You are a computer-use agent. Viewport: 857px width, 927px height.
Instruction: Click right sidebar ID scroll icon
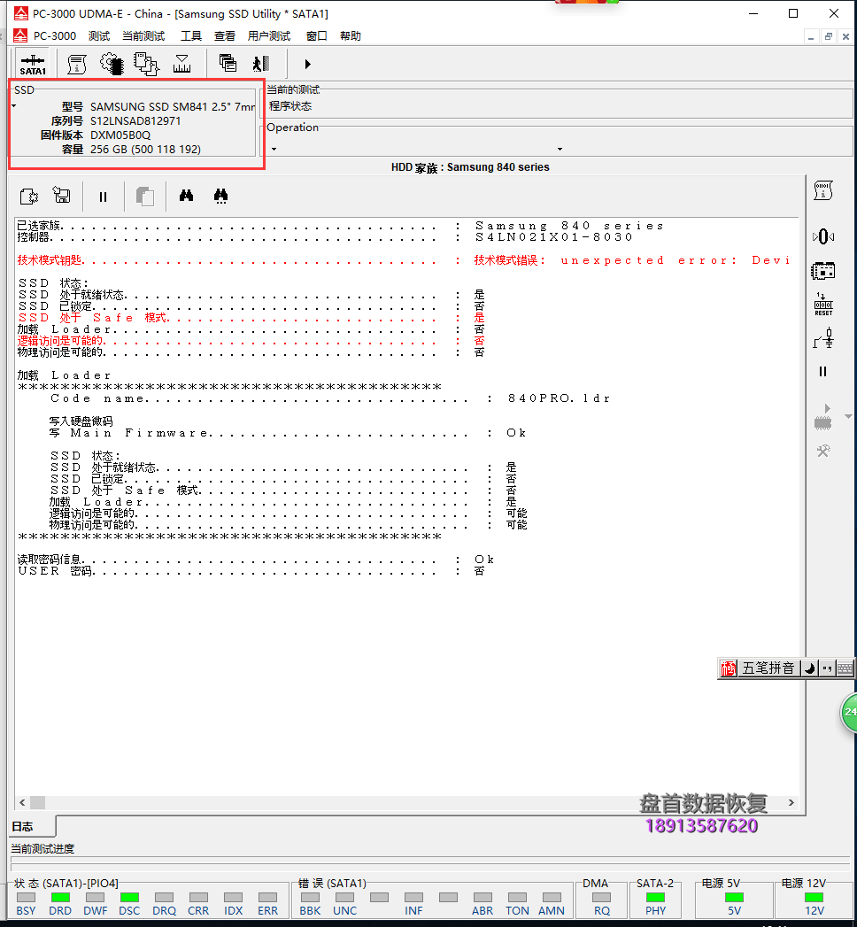click(x=823, y=190)
